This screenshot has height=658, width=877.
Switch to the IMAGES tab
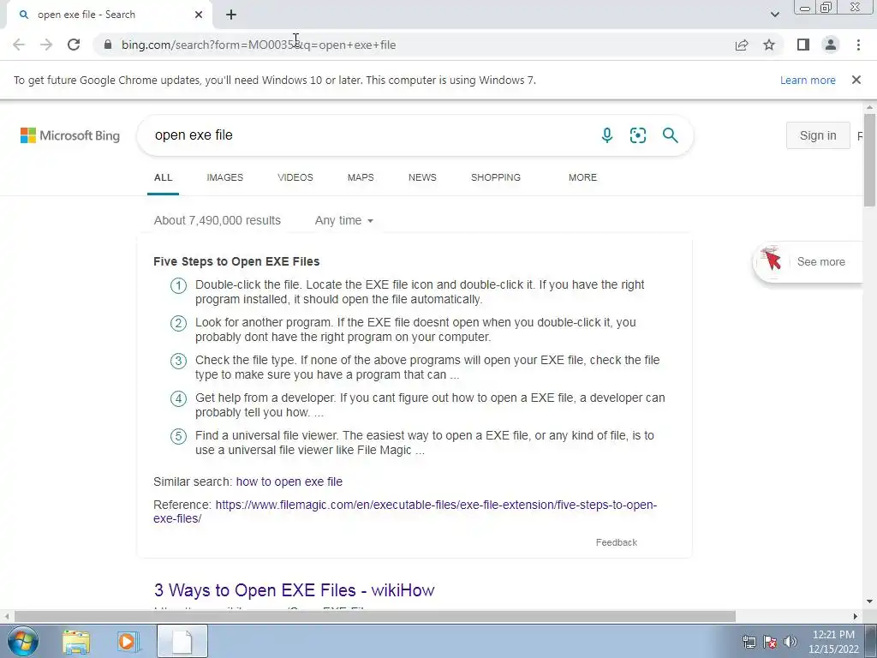coord(225,177)
